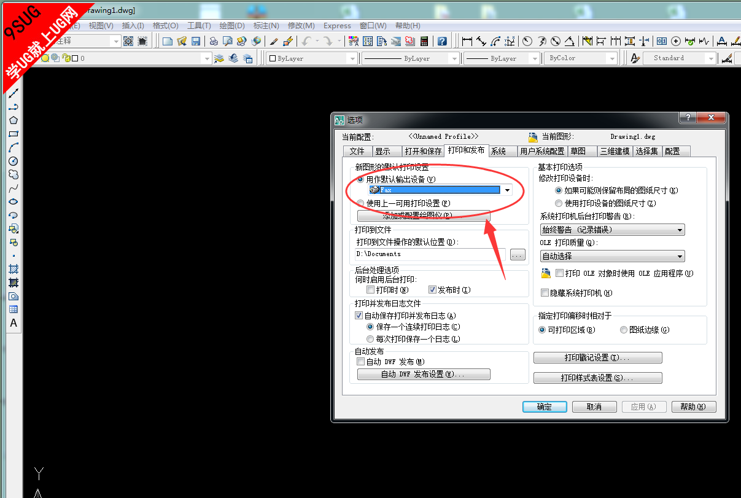Click the Open file icon
Viewport: 741px width, 498px height.
182,41
